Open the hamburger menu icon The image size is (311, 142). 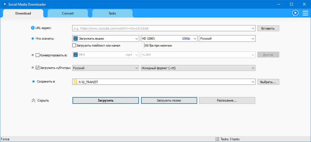(305, 13)
